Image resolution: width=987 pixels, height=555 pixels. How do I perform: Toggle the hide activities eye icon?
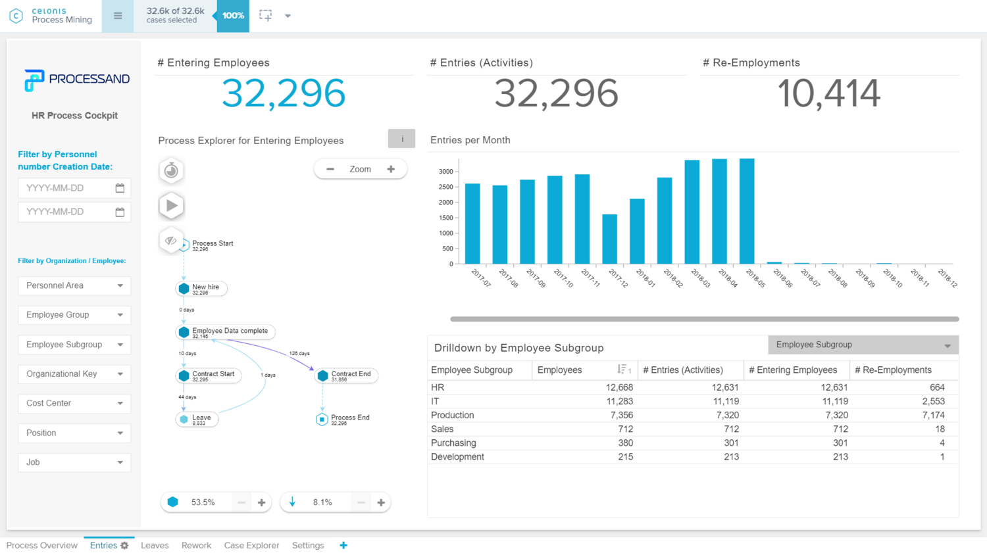(170, 241)
